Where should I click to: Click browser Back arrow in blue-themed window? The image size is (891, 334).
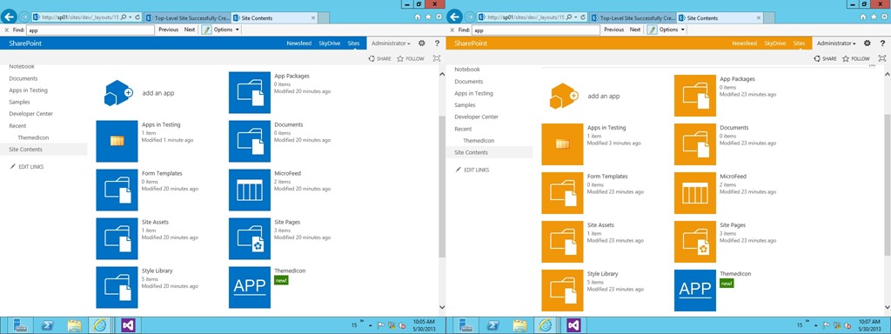pyautogui.click(x=10, y=17)
